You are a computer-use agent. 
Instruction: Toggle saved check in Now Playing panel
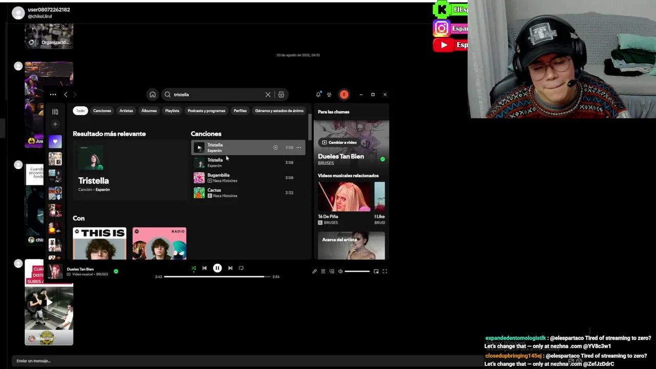pyautogui.click(x=382, y=159)
